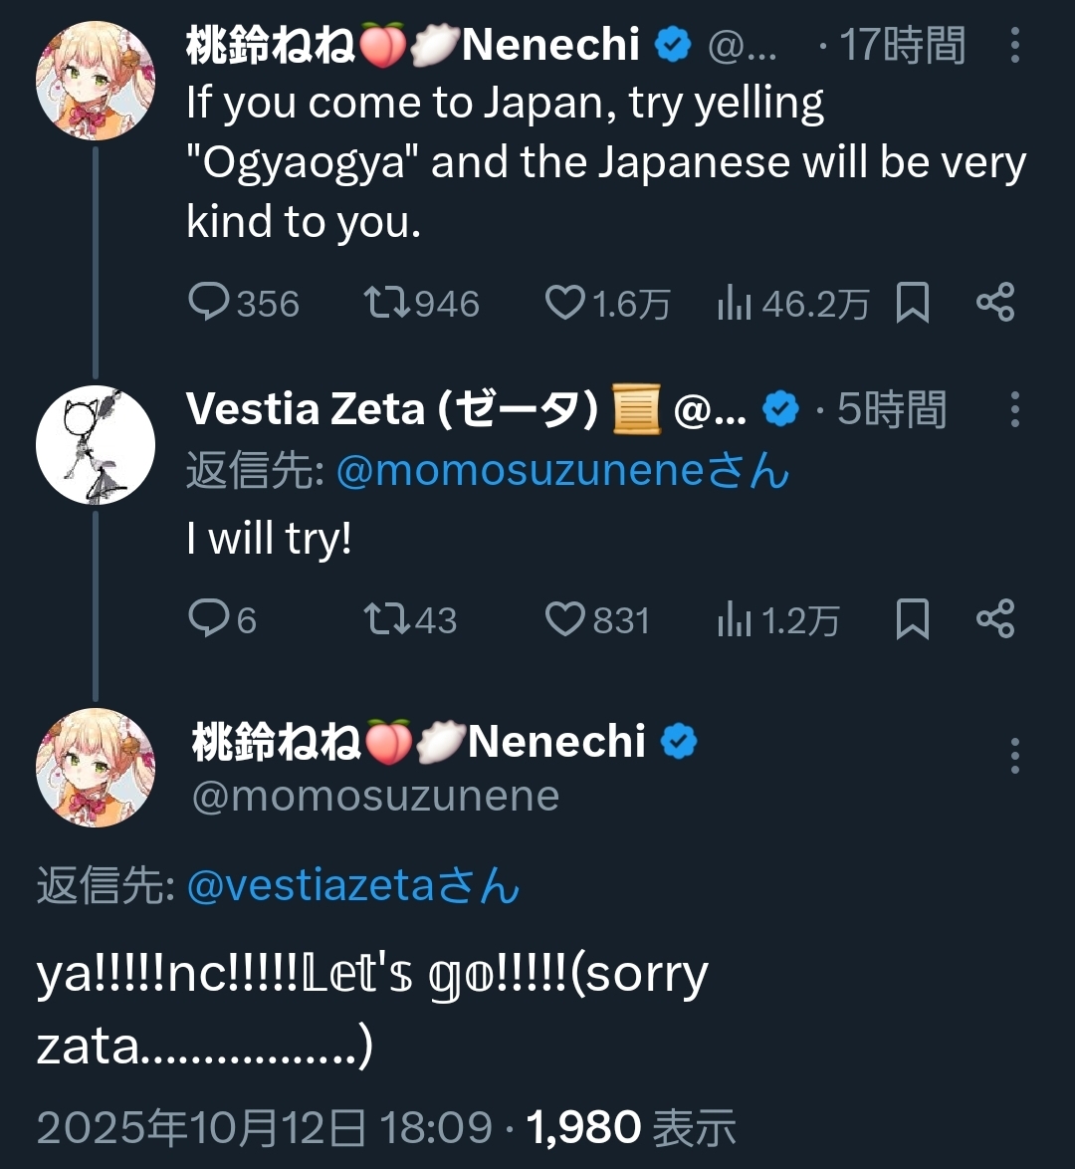Open more options for the 17時間 tweet
Image resolution: width=1075 pixels, height=1169 pixels.
[1014, 46]
